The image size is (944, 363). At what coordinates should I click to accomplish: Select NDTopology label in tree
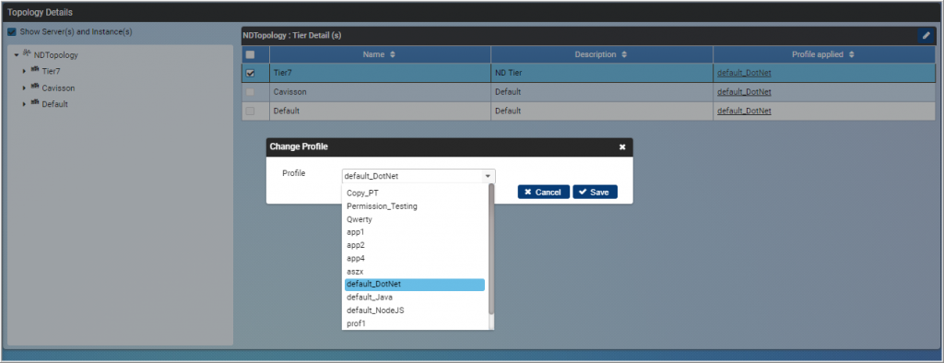coord(56,54)
